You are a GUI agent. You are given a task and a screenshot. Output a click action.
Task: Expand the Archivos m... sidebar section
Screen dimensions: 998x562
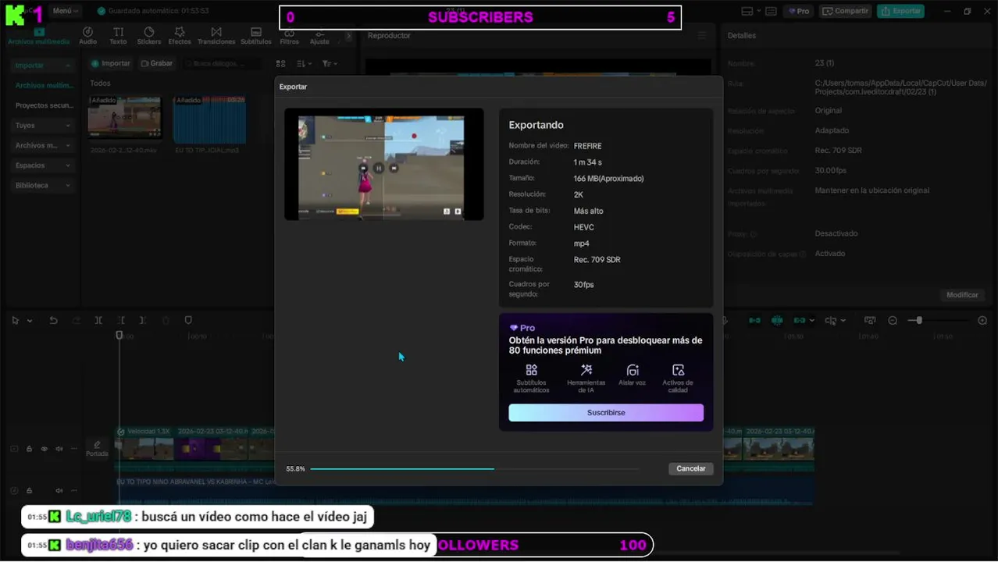[x=68, y=145]
